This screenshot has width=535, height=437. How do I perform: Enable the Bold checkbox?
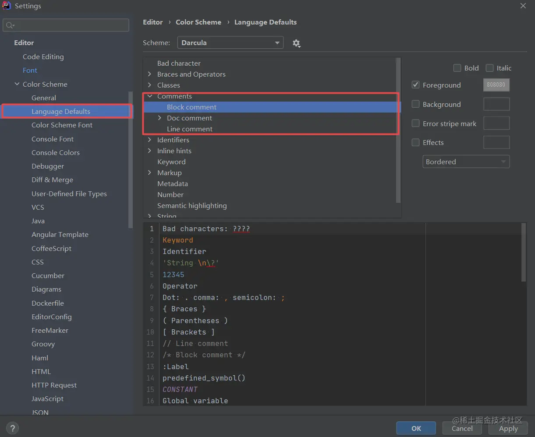click(x=457, y=68)
